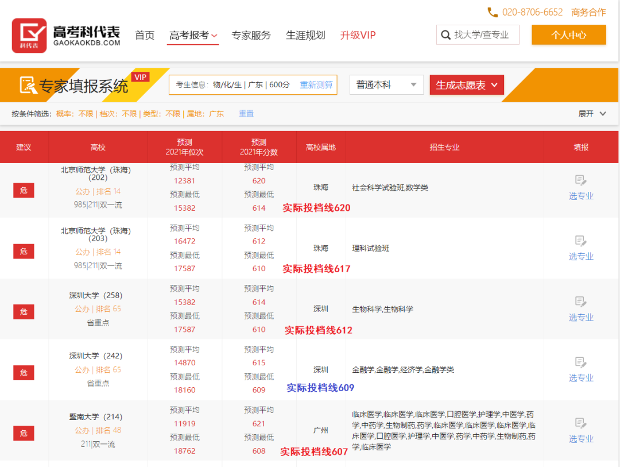This screenshot has width=620, height=467.
Task: Click the fill-in icon for 北京师范大学(珠海)(203)
Action: (x=580, y=241)
